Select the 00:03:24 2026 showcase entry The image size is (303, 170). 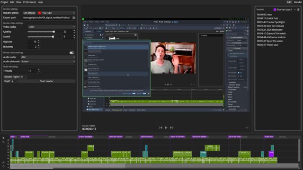[x=269, y=30]
